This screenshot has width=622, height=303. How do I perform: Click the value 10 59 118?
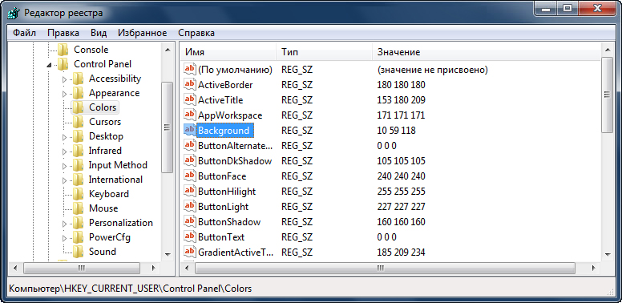[396, 130]
